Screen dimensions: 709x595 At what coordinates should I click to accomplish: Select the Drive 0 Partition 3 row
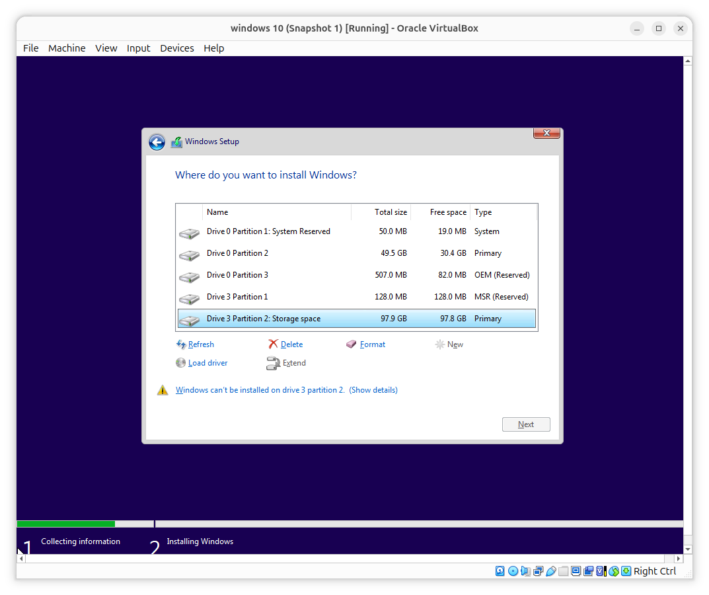pyautogui.click(x=357, y=274)
